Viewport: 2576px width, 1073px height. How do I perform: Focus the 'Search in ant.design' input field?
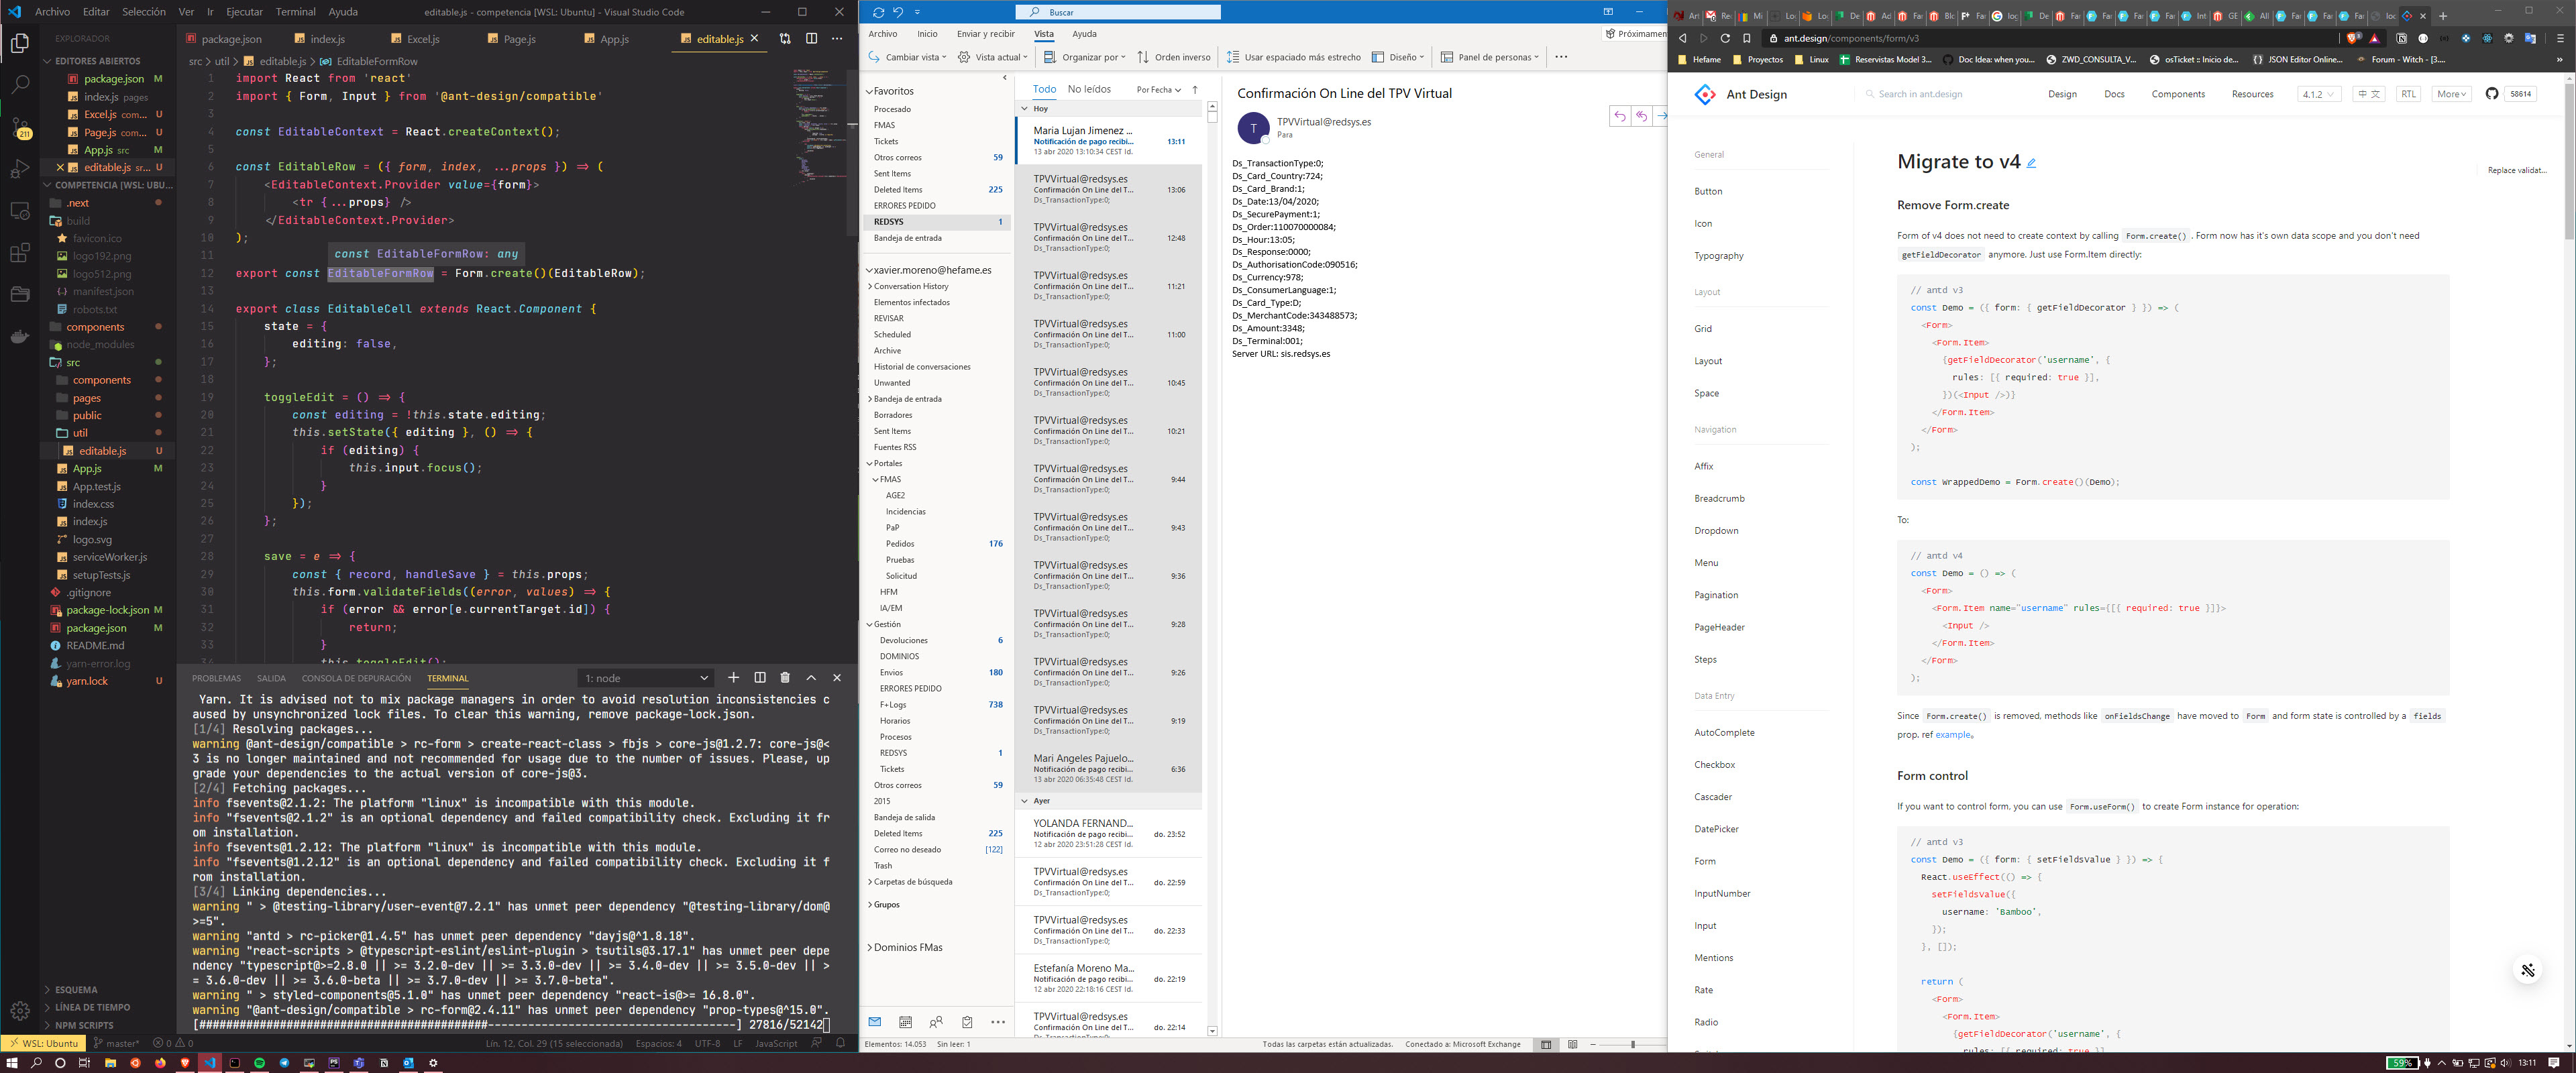tap(1920, 94)
